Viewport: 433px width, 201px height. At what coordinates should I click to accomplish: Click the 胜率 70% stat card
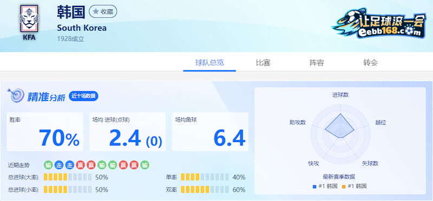coord(45,131)
